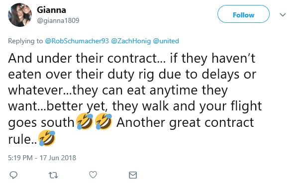Go to the @united mention link
The height and width of the screenshot is (189, 302).
click(166, 41)
